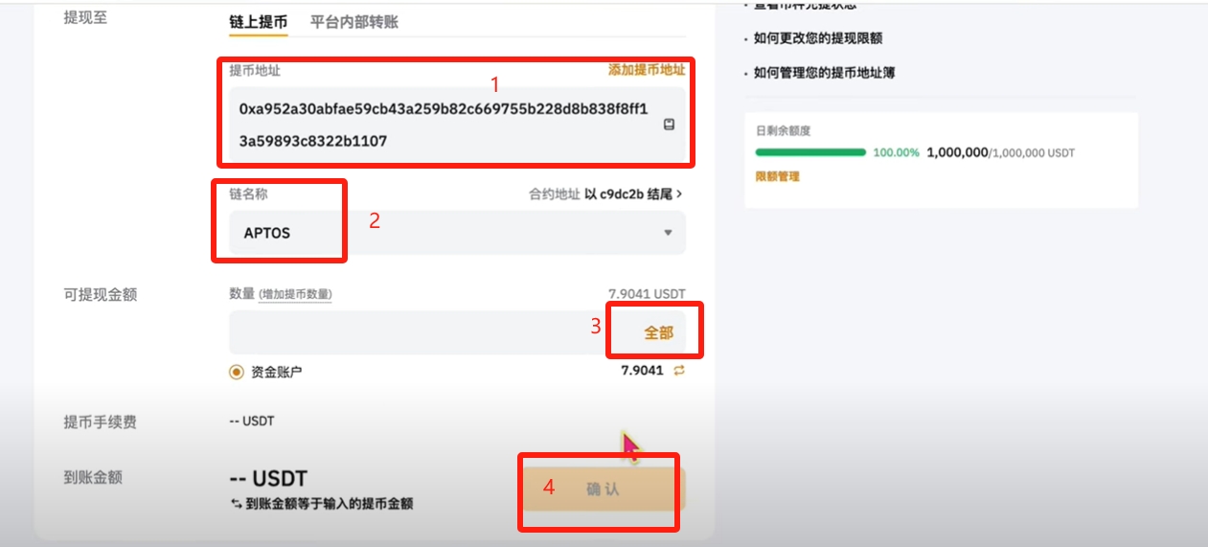Screen dimensions: 1208x547
Task: Click the dropdown arrow in the 链名称 selector
Action: coord(668,233)
